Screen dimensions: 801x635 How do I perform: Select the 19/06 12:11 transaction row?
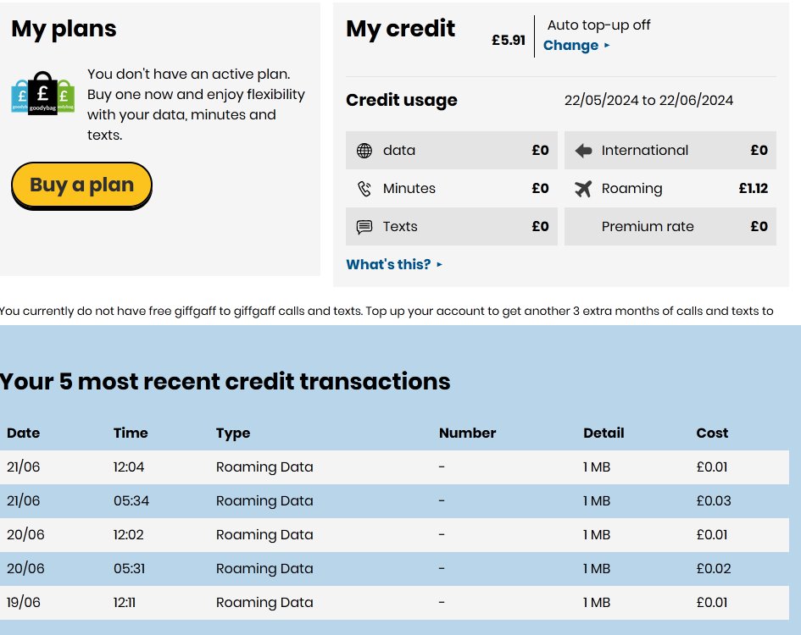(264, 603)
